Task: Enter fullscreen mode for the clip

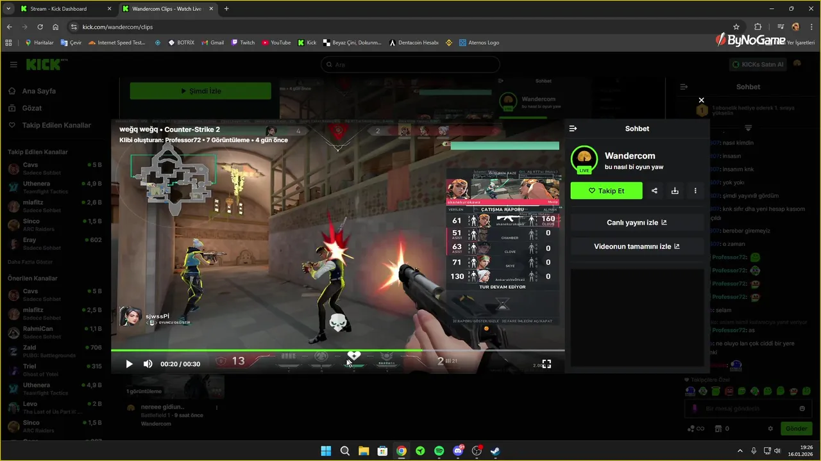Action: click(546, 364)
